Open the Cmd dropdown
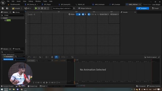The image size is (162, 91). (43, 86)
